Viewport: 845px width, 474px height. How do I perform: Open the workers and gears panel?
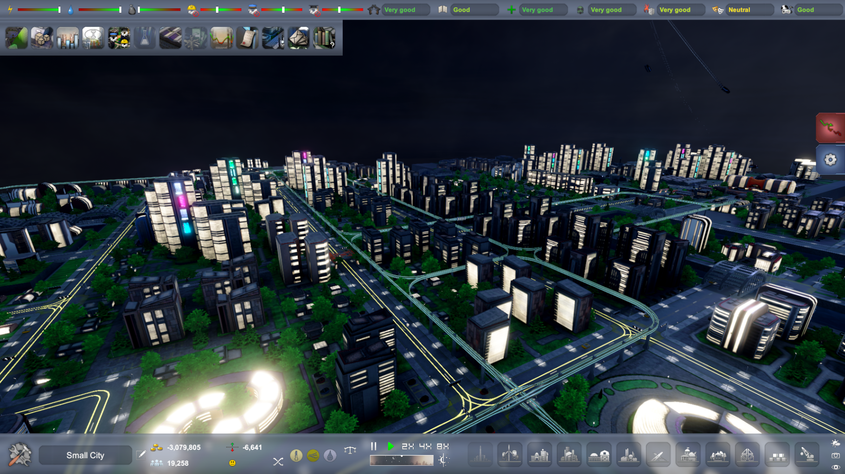(x=119, y=38)
